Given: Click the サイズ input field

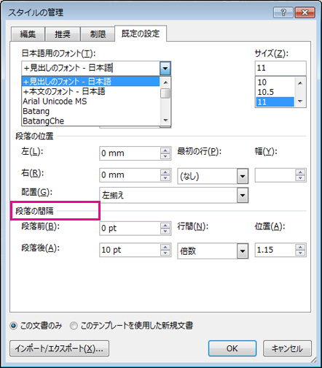Looking at the screenshot, I should tap(280, 68).
